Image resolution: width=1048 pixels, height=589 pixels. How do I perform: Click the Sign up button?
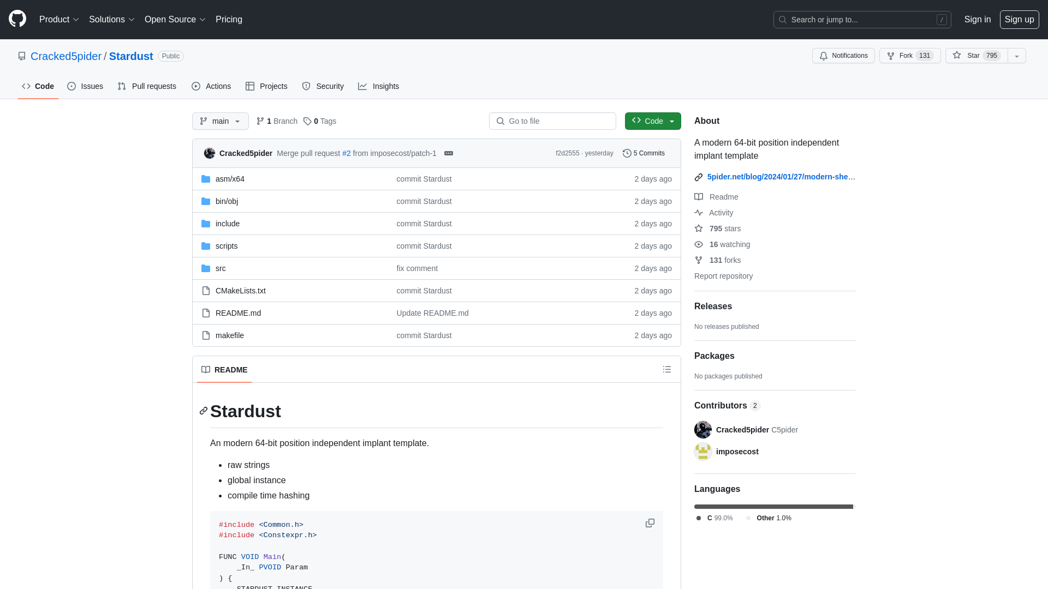1019,20
